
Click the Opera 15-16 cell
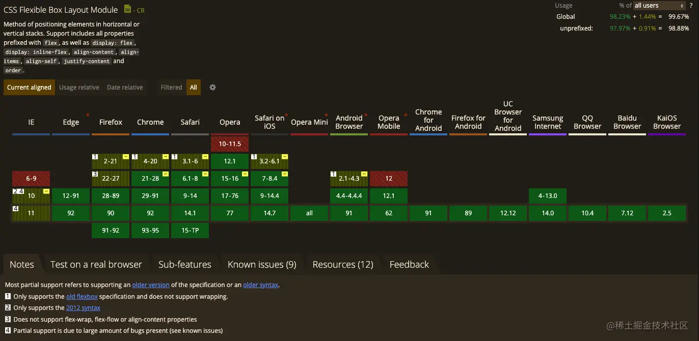tap(230, 179)
